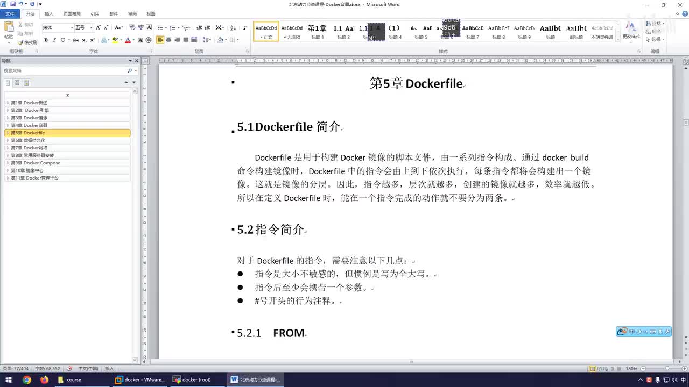Toggle superscript formatting

[92, 40]
